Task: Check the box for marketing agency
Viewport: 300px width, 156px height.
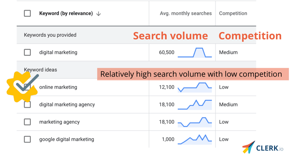Action: click(x=27, y=122)
